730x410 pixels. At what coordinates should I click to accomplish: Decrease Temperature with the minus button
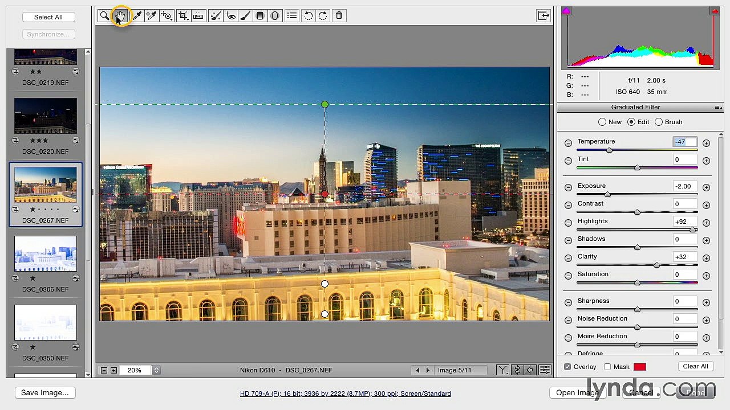point(568,143)
